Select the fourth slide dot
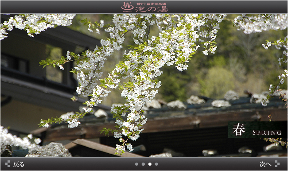Screen dimensions: 288x171 point(156,164)
